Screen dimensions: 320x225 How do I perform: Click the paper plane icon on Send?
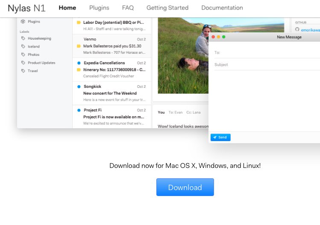[x=215, y=137]
